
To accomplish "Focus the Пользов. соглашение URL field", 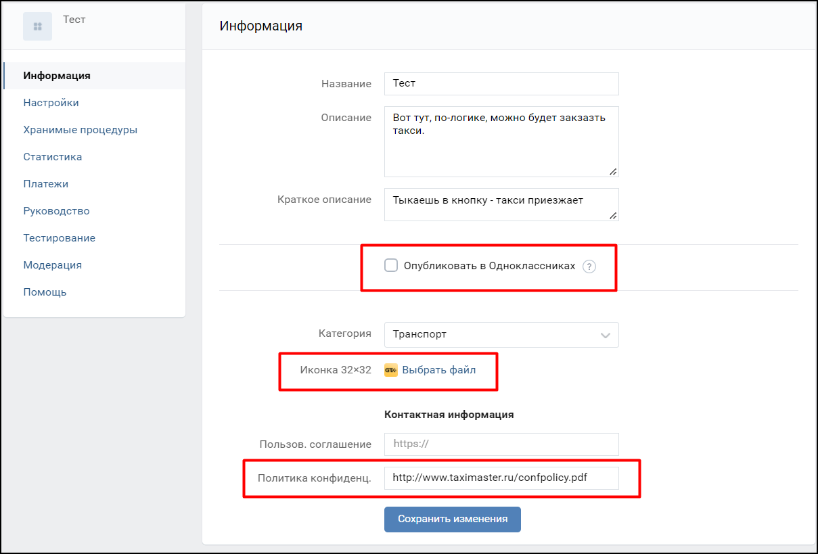I will pyautogui.click(x=501, y=444).
